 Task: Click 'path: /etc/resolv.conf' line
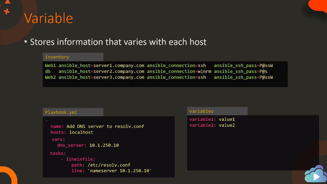click(x=101, y=165)
